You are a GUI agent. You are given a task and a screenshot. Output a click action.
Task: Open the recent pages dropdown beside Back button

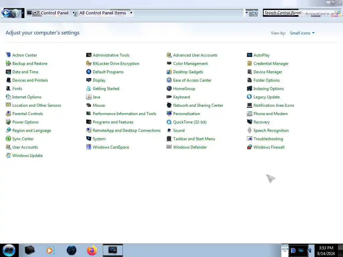click(22, 13)
